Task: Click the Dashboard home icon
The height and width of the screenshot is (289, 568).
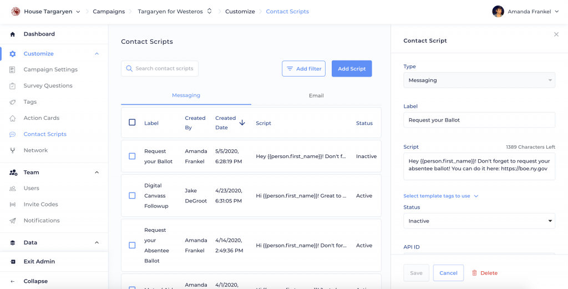Action: click(13, 34)
